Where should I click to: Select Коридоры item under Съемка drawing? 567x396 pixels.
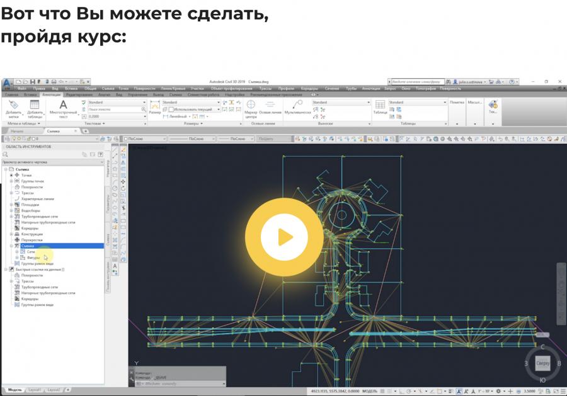(30, 228)
